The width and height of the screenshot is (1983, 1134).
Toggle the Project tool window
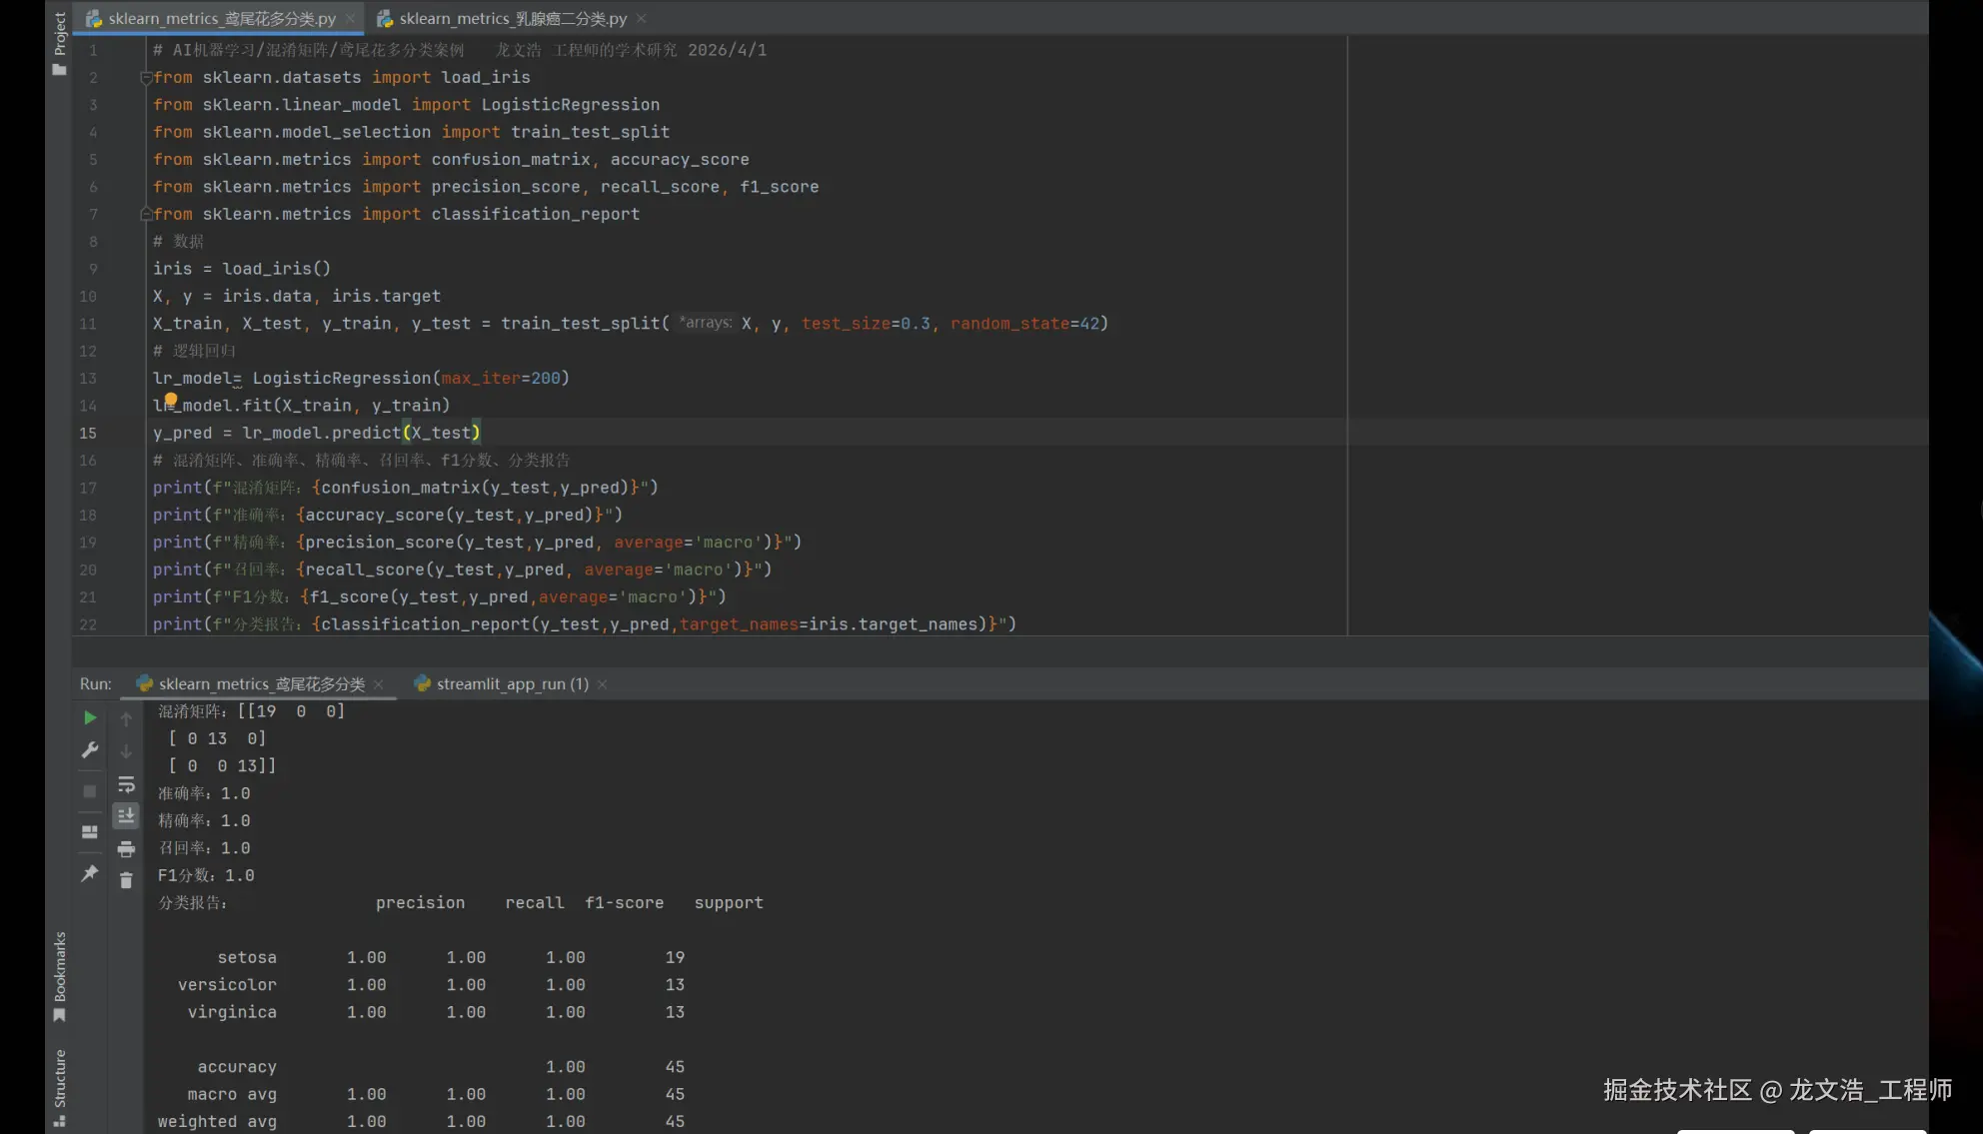tap(60, 43)
